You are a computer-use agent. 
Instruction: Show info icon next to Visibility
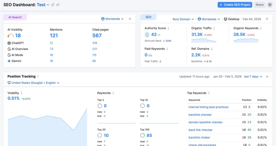(x=21, y=93)
